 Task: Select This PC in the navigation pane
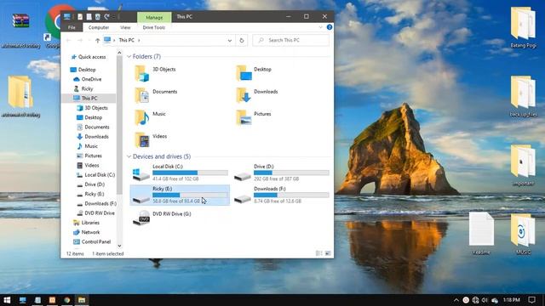point(89,99)
